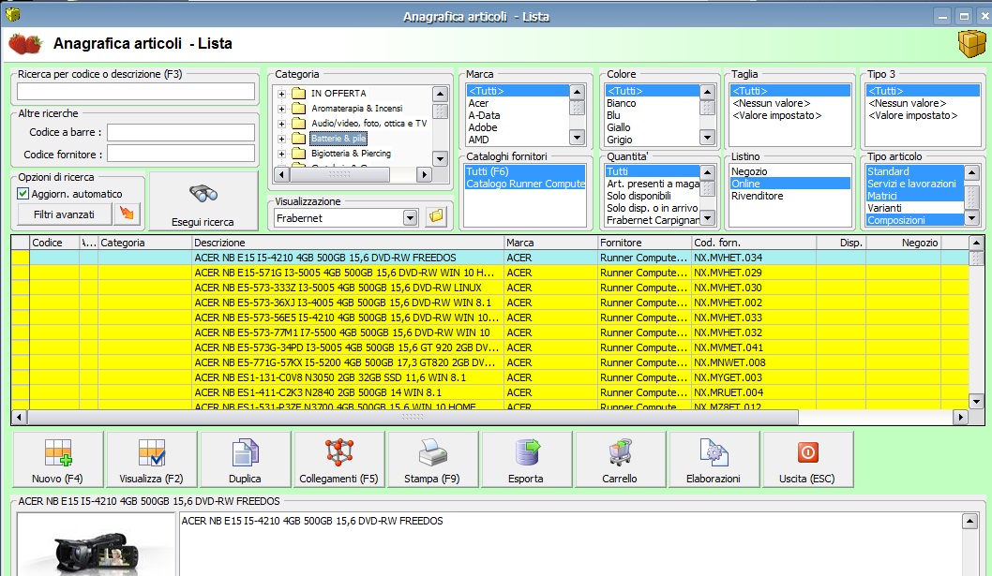The height and width of the screenshot is (576, 992).
Task: Select row ACER NB E5-573-333Z LINUX
Action: (490, 288)
